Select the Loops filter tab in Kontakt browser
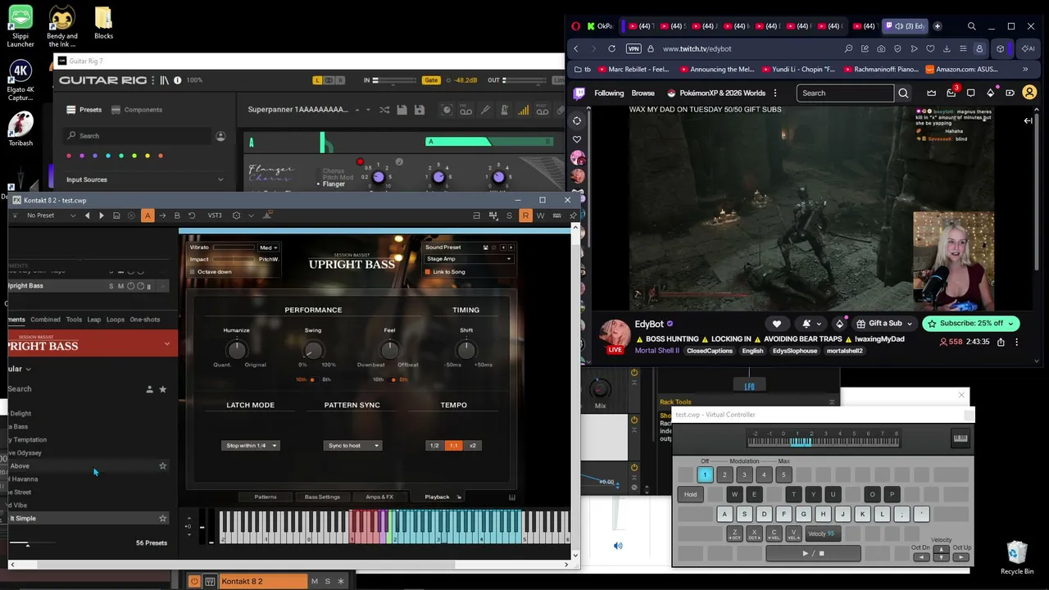 (x=116, y=320)
